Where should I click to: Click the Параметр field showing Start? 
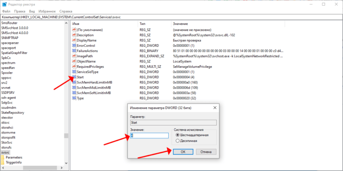pyautogui.click(x=173, y=123)
